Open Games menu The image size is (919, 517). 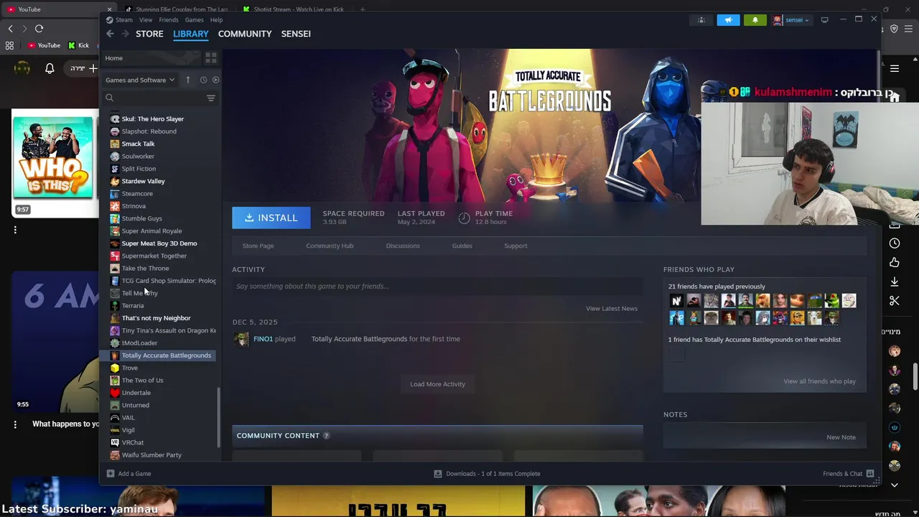195,20
